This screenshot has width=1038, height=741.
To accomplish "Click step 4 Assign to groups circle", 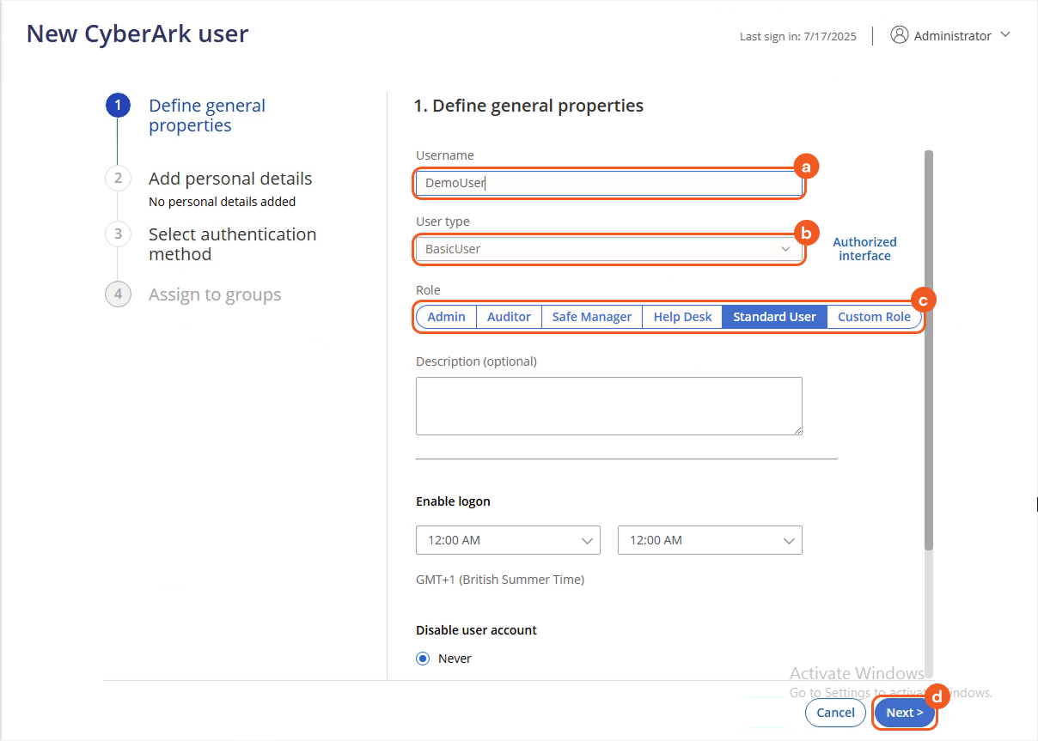I will pyautogui.click(x=118, y=294).
